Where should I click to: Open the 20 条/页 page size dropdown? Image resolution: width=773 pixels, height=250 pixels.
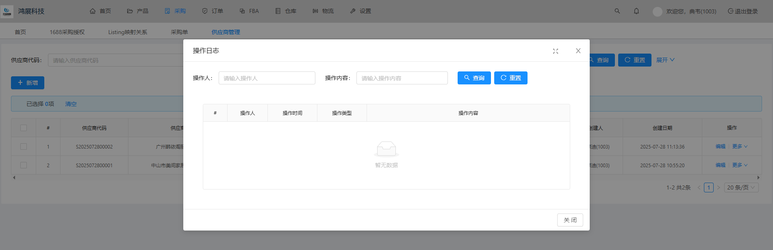coord(741,187)
